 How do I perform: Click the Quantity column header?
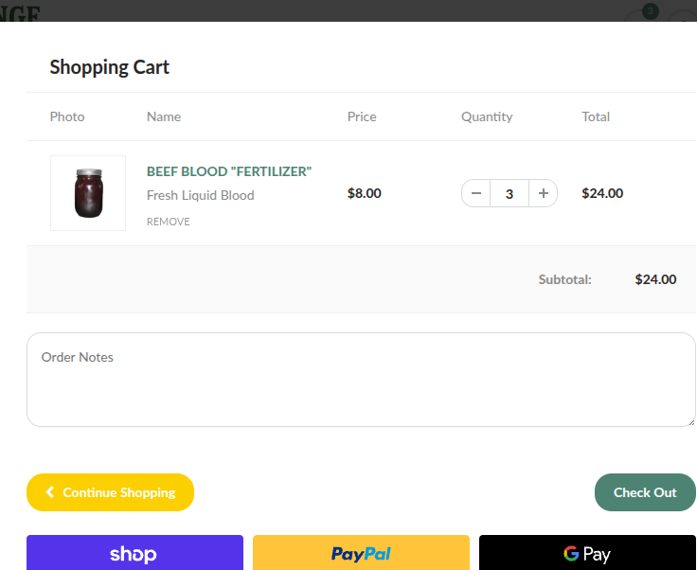click(x=487, y=116)
